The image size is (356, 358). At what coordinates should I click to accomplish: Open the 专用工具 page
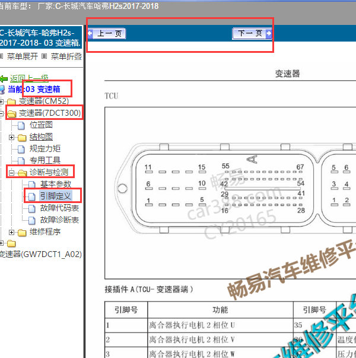point(45,160)
